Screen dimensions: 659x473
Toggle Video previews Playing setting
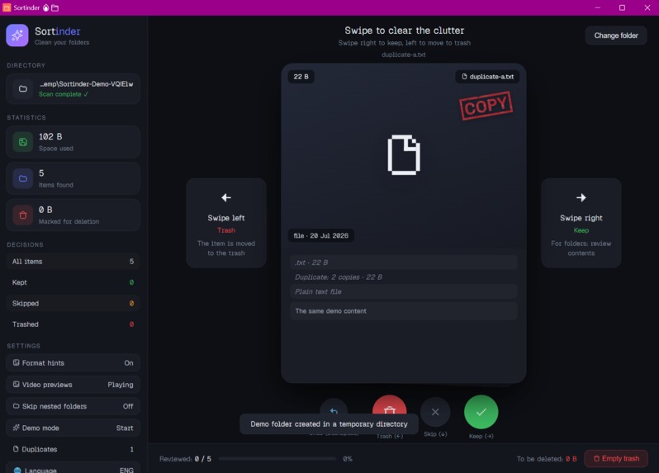pyautogui.click(x=73, y=385)
